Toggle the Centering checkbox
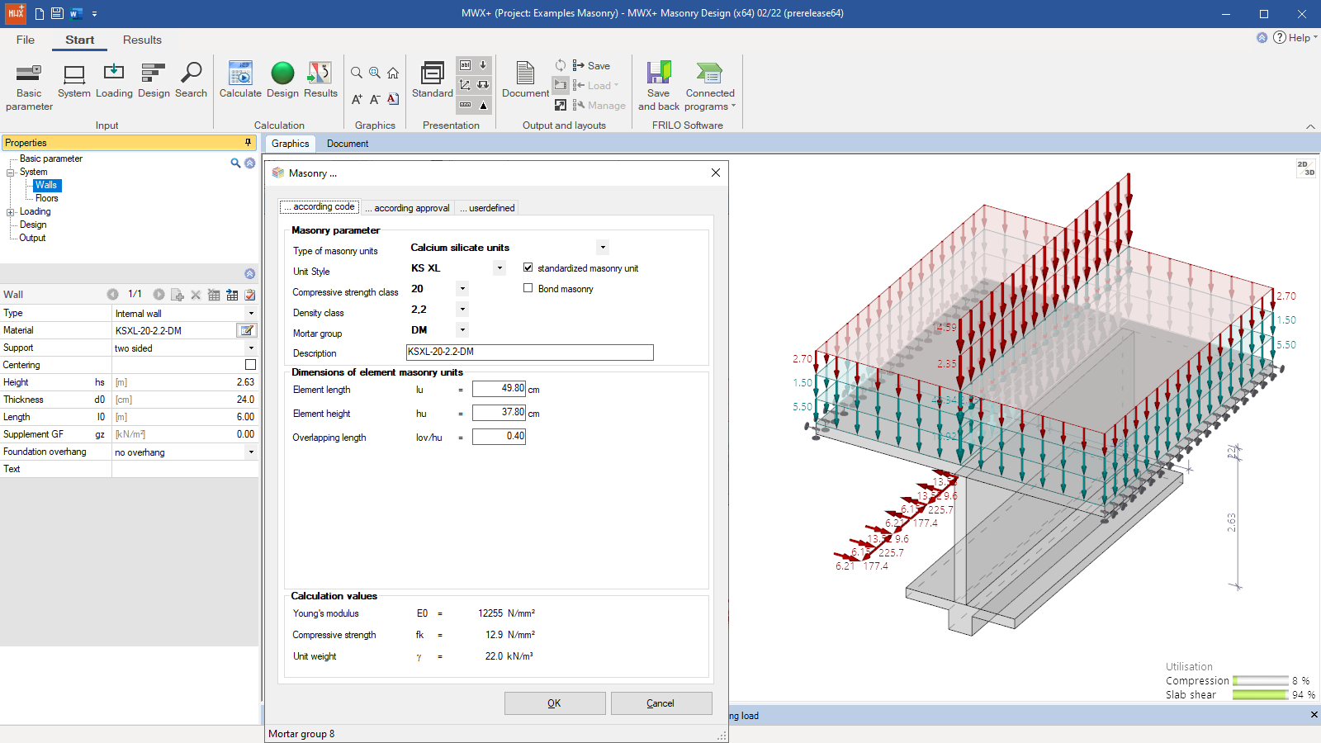This screenshot has height=743, width=1321. [250, 365]
